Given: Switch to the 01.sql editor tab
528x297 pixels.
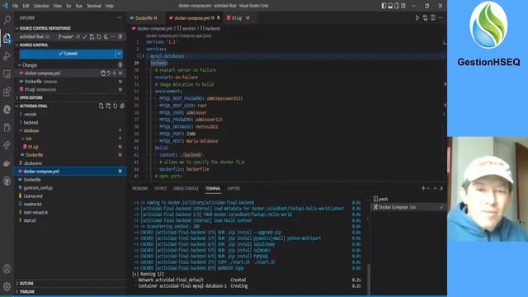Looking at the screenshot, I should (x=238, y=18).
